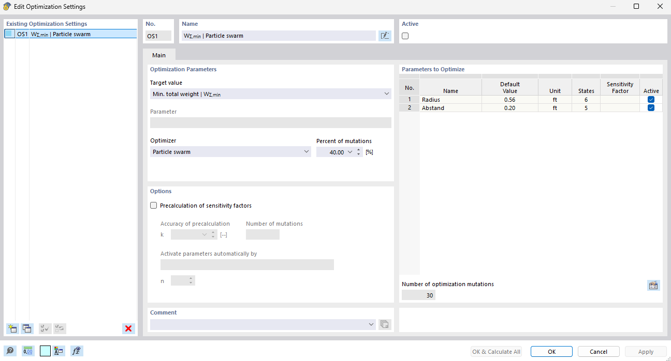
Task: Click the copy comment icon
Action: [x=384, y=324]
